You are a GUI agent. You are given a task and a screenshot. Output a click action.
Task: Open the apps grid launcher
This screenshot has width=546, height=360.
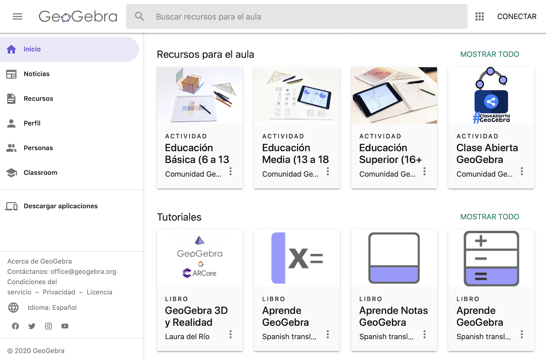coord(480,16)
